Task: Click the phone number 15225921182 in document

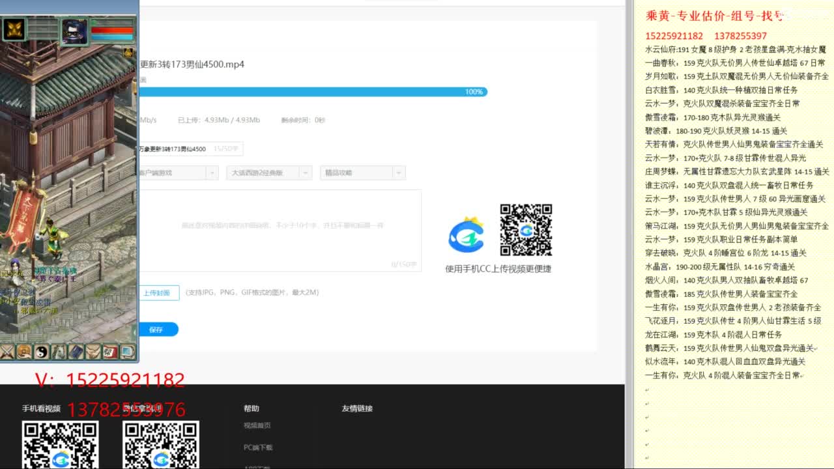Action: point(674,36)
